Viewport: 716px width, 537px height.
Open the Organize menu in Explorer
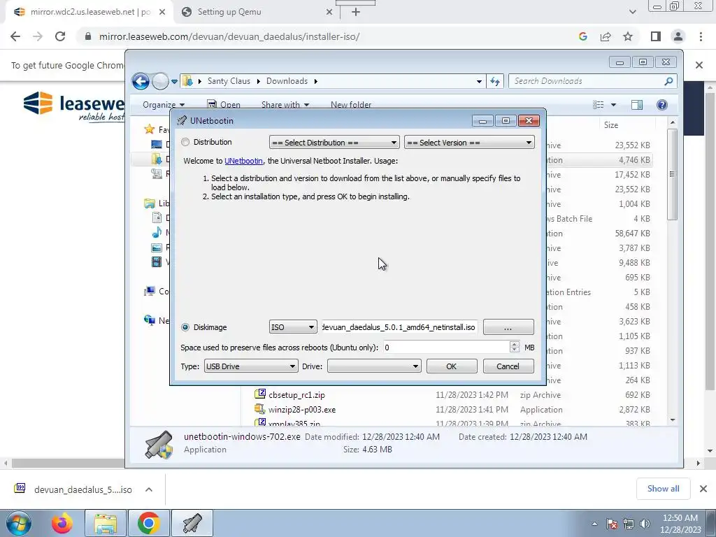(x=164, y=105)
